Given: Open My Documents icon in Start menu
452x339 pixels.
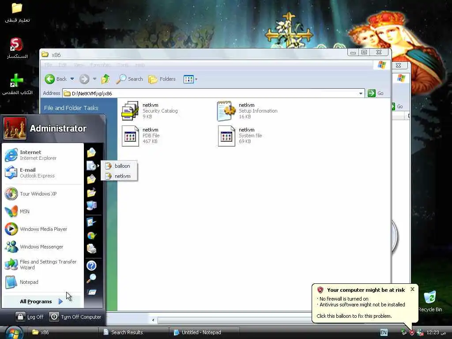Looking at the screenshot, I should 91,152.
